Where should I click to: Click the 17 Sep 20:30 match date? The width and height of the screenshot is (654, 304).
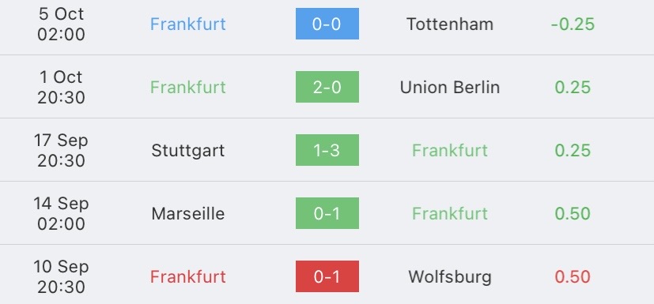coord(62,150)
